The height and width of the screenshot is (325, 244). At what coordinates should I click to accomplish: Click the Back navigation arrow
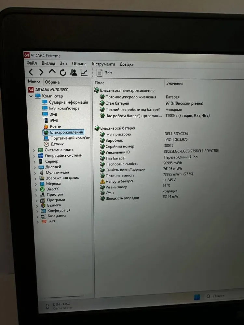(x=31, y=72)
